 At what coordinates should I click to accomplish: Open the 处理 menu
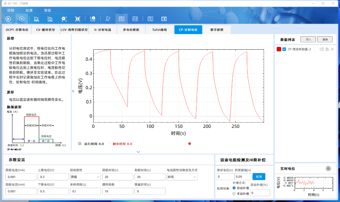[29, 10]
